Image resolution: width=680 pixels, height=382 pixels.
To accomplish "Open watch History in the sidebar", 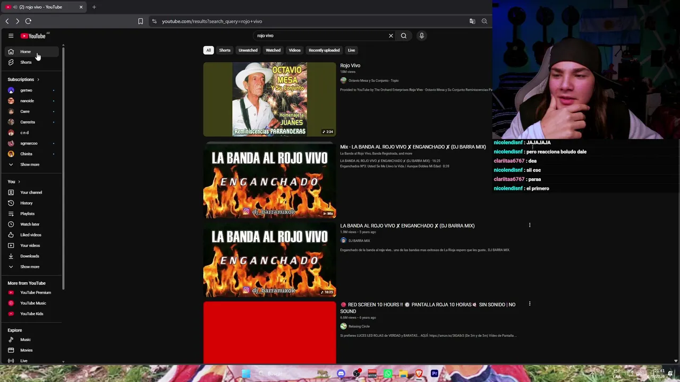I will (x=32, y=203).
